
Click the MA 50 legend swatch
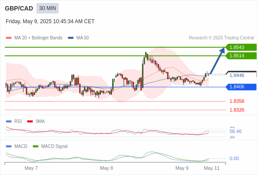(71, 38)
